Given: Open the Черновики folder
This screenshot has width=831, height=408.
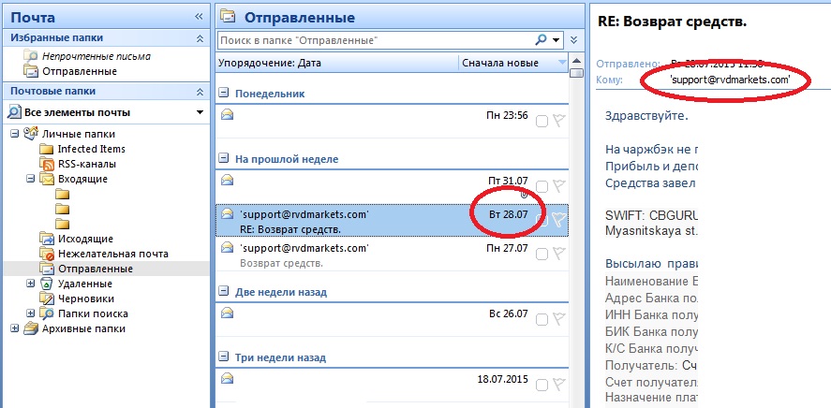Looking at the screenshot, I should 86,299.
